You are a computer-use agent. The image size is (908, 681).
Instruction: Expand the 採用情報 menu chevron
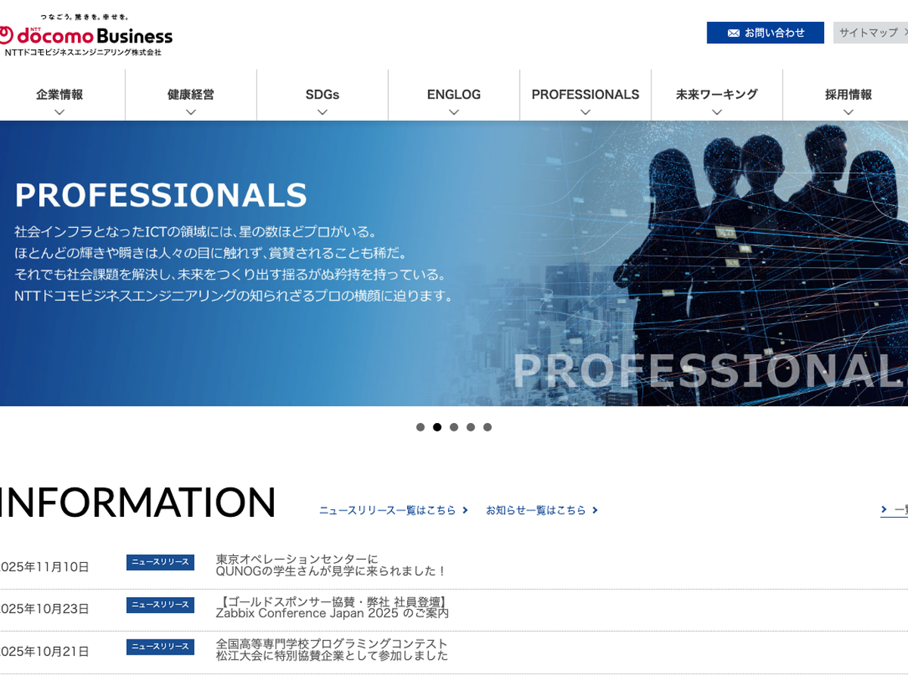click(x=848, y=112)
